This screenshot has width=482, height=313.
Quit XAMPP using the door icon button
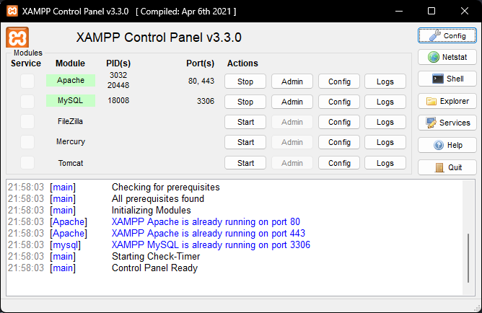click(x=447, y=167)
